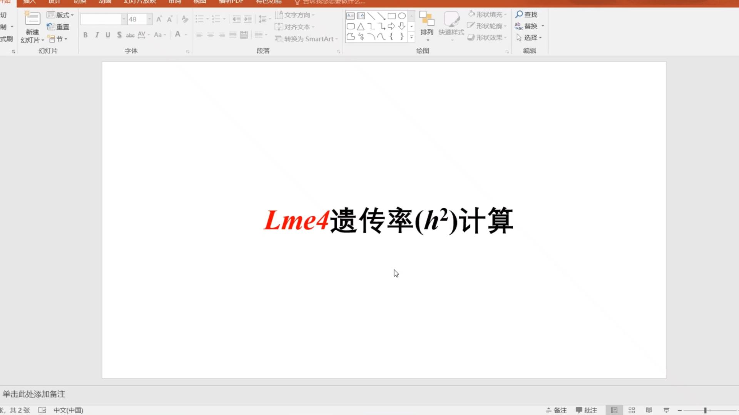Open the 幻灯片放映 slide show tab
This screenshot has height=415, width=739.
coord(140,2)
